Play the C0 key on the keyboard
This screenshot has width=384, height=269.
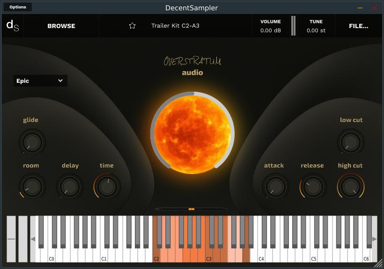click(x=52, y=254)
